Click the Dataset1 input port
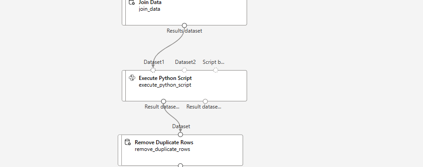This screenshot has width=423, height=167. [x=153, y=70]
